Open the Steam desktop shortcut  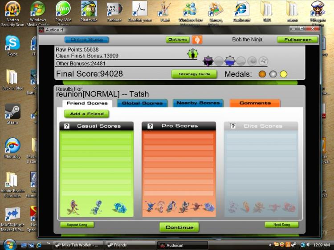[12, 114]
